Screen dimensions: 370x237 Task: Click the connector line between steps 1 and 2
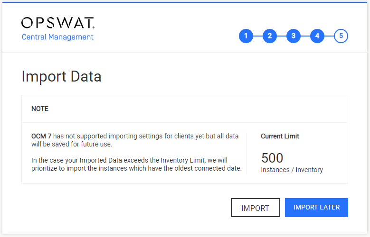pos(258,36)
